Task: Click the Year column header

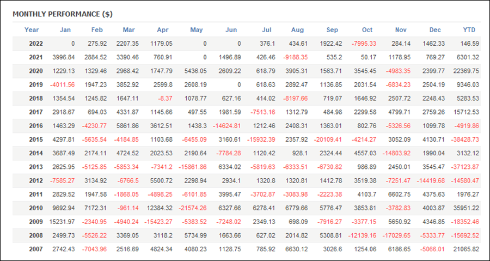Action: click(x=32, y=30)
